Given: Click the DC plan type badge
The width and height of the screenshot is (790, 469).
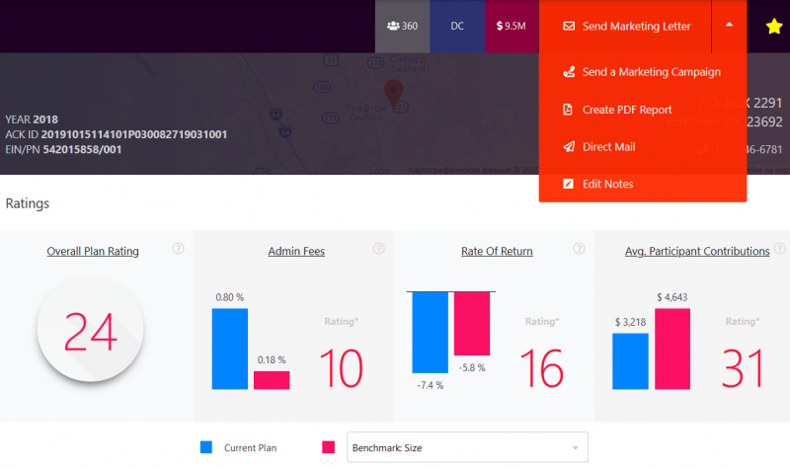Looking at the screenshot, I should tap(457, 26).
